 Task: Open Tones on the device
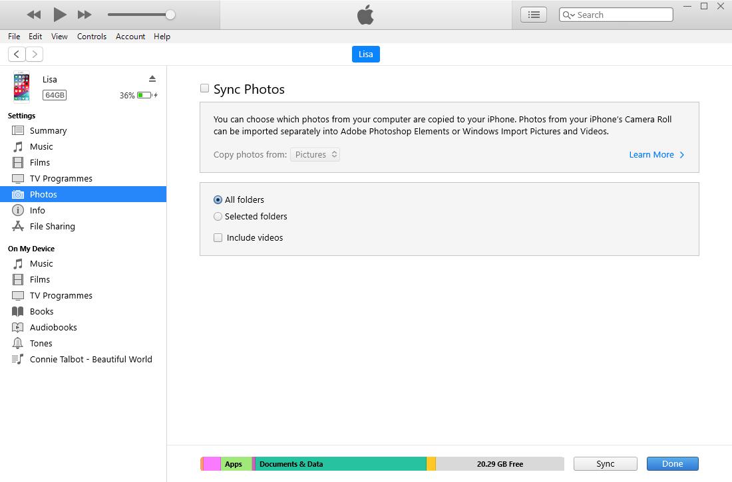click(x=83, y=343)
